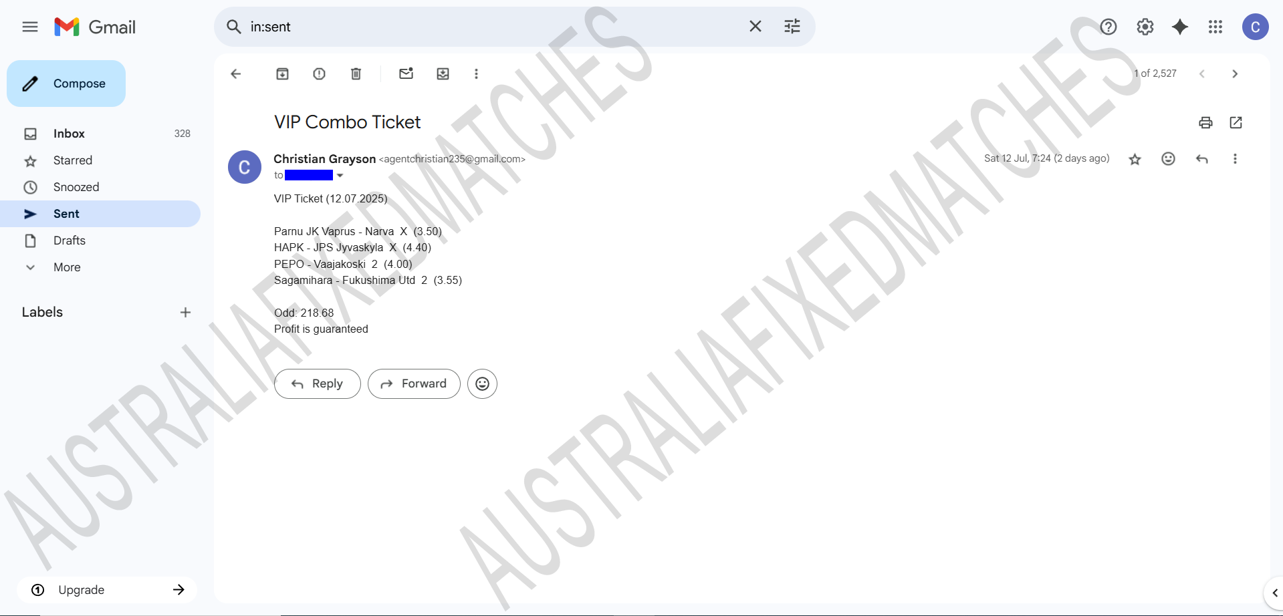Click the search magnifier icon
Viewport: 1283px width, 616px height.
click(x=234, y=27)
